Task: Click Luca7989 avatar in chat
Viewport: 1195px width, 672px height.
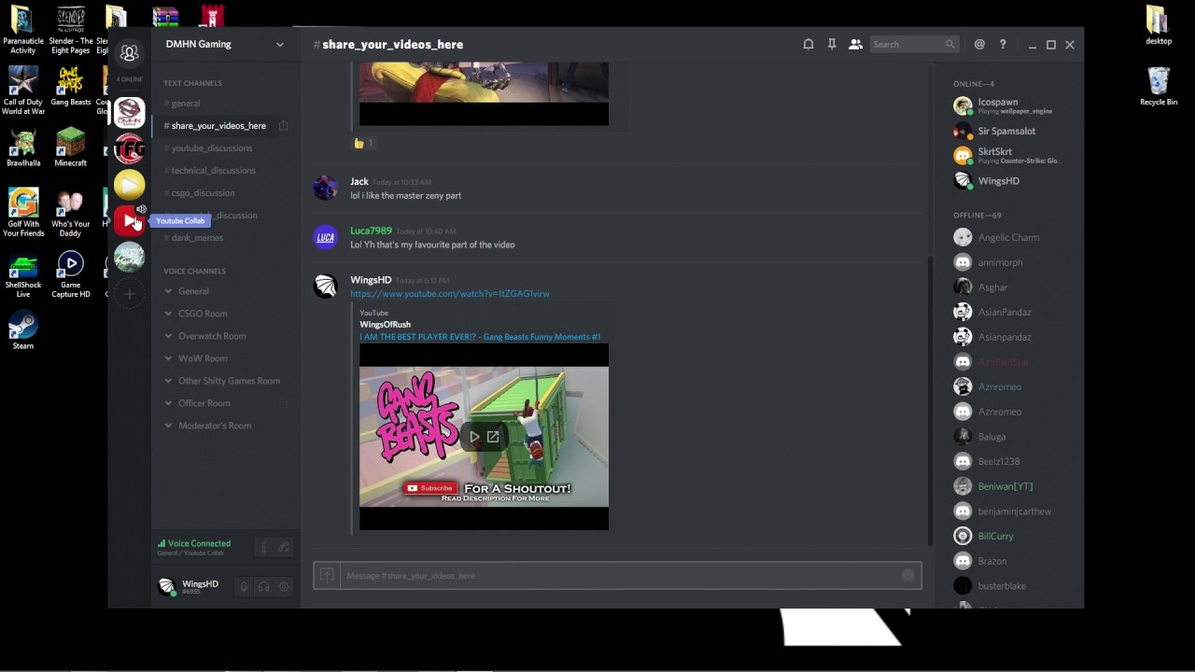Action: (325, 237)
